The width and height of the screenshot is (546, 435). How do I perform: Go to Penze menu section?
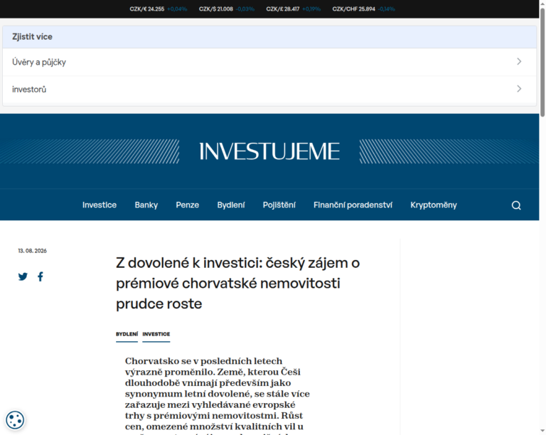pyautogui.click(x=188, y=205)
